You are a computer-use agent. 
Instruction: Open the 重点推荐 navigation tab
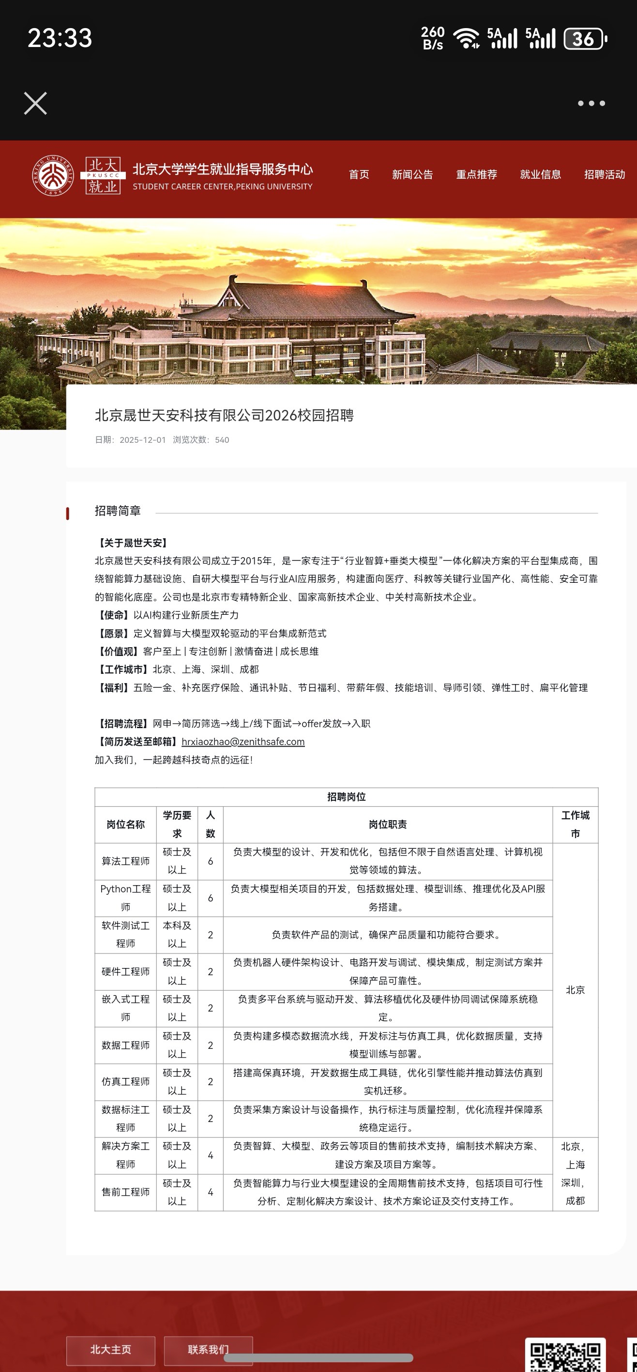click(476, 174)
